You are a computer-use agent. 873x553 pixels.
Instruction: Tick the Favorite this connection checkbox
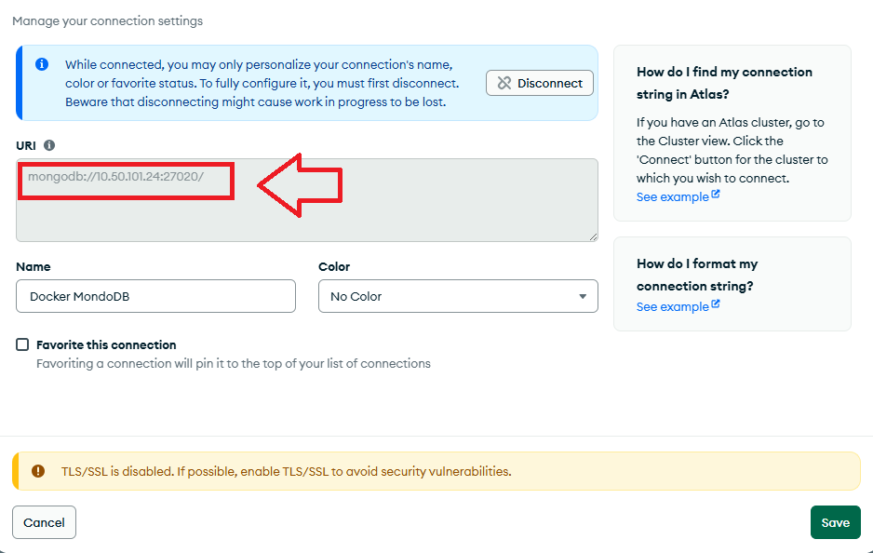[22, 344]
